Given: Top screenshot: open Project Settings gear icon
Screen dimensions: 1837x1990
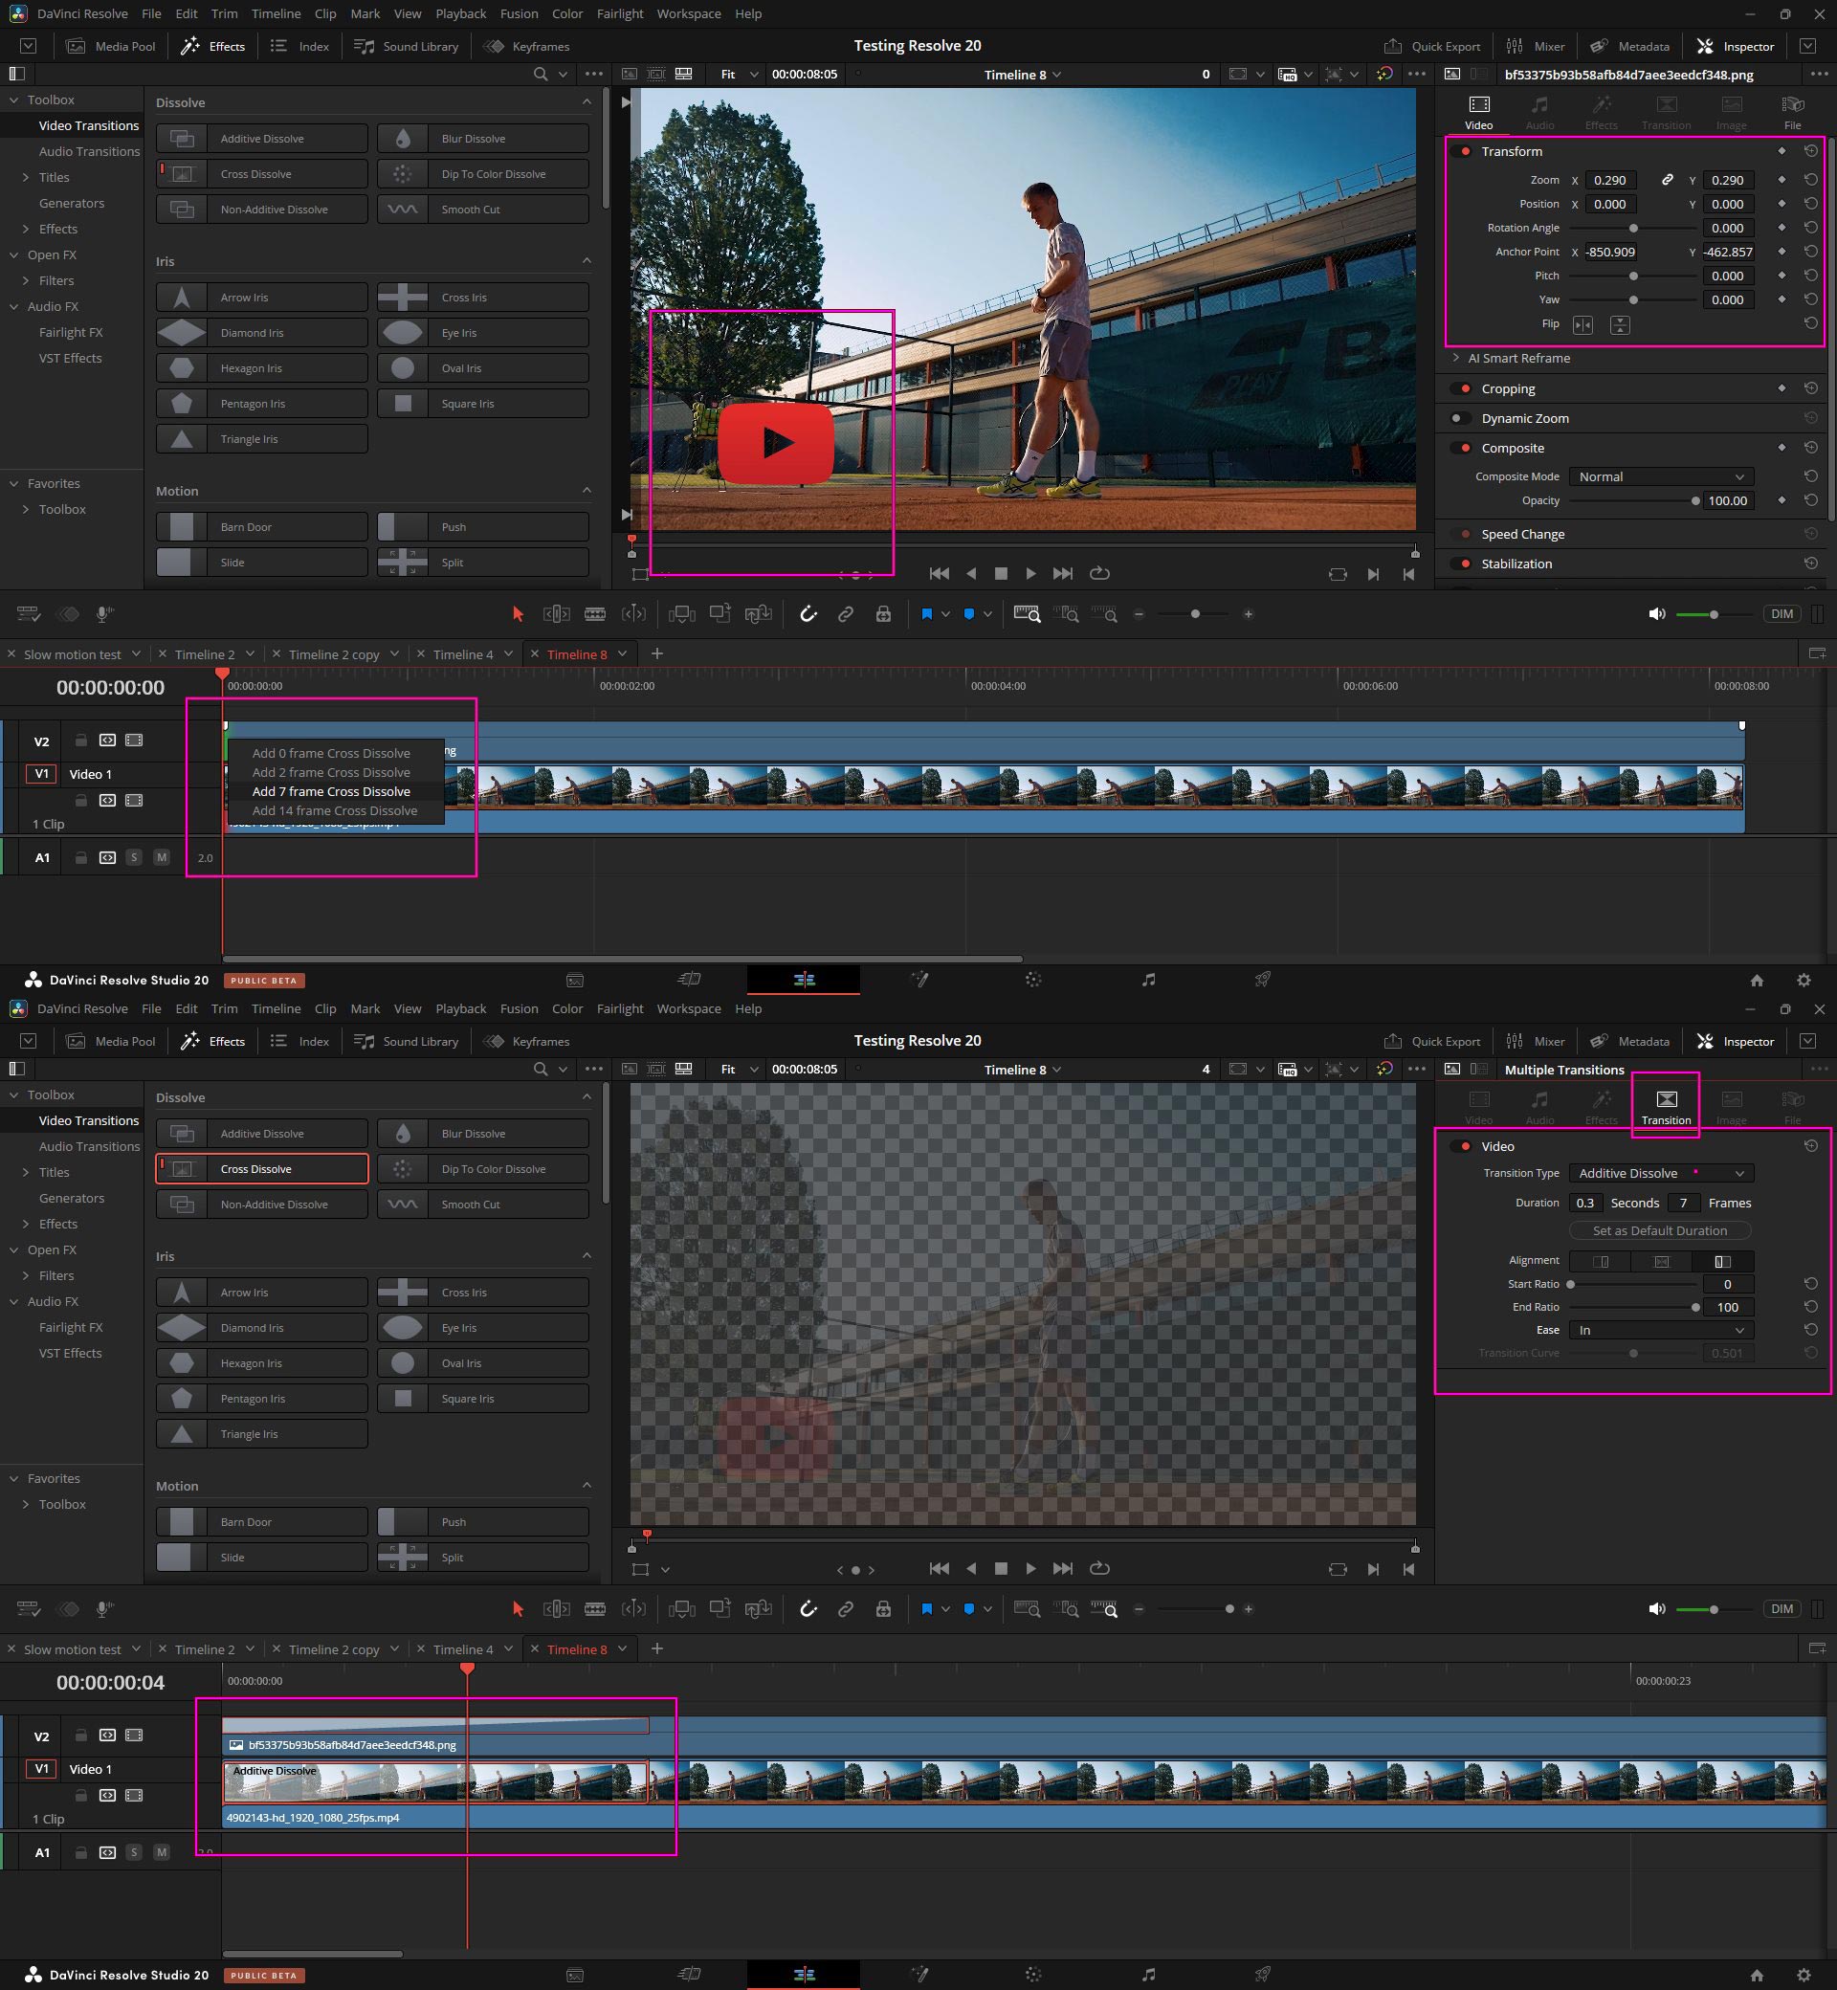Looking at the screenshot, I should click(x=1804, y=979).
